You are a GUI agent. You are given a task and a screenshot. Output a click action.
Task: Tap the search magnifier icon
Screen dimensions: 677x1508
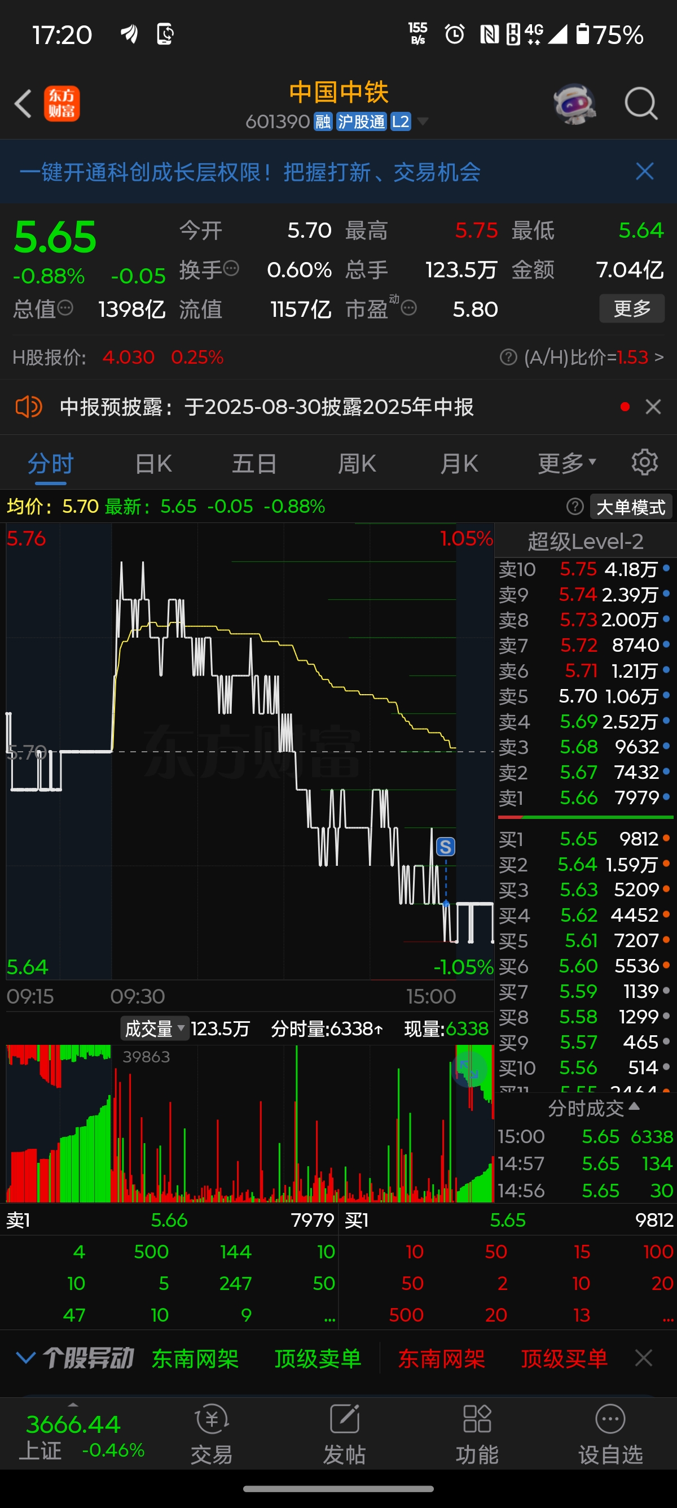(x=641, y=103)
